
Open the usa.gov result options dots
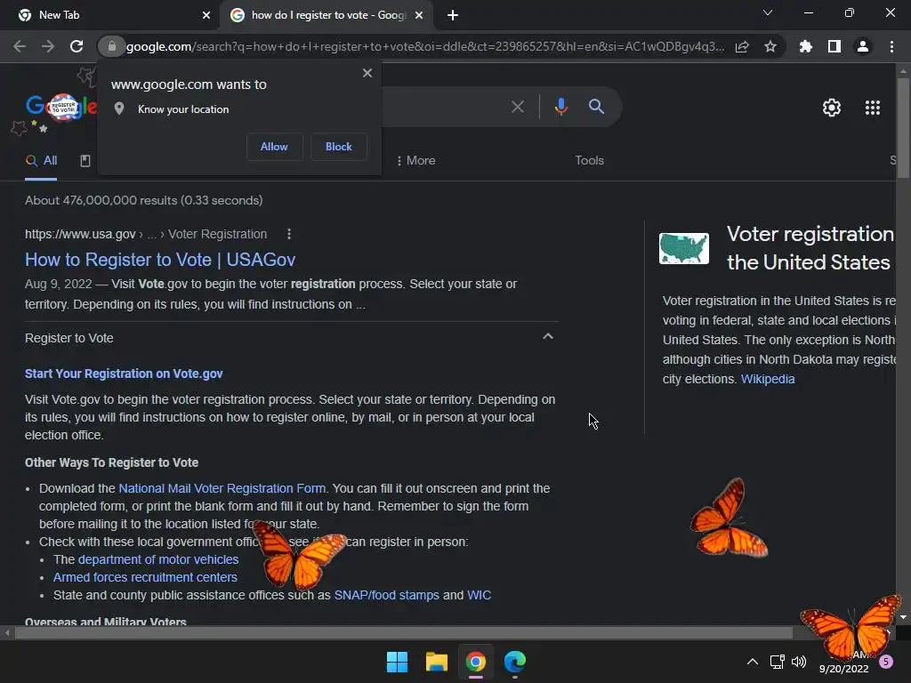(289, 234)
